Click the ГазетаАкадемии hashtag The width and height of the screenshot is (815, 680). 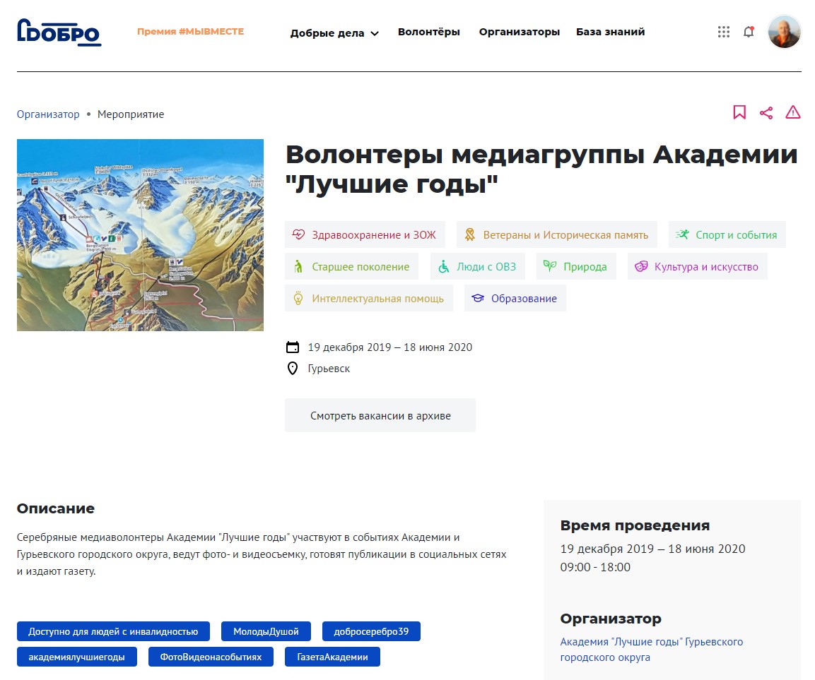click(333, 657)
